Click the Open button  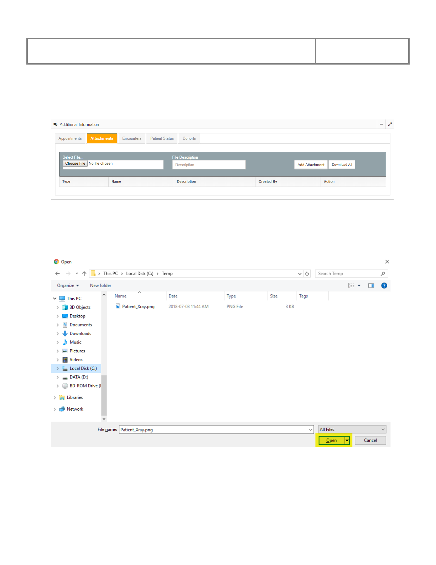tap(332, 441)
